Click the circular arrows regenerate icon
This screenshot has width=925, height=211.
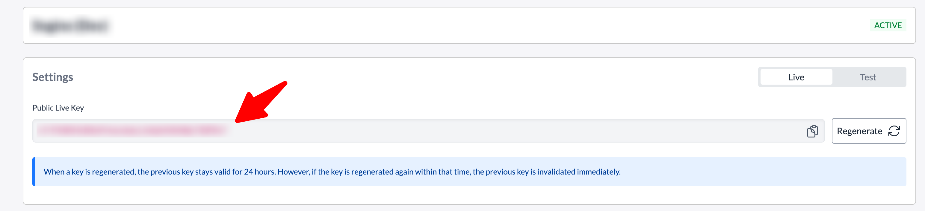(x=894, y=131)
